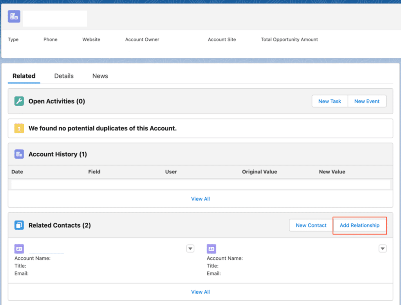
Task: Click the Type field label
Action: [13, 39]
